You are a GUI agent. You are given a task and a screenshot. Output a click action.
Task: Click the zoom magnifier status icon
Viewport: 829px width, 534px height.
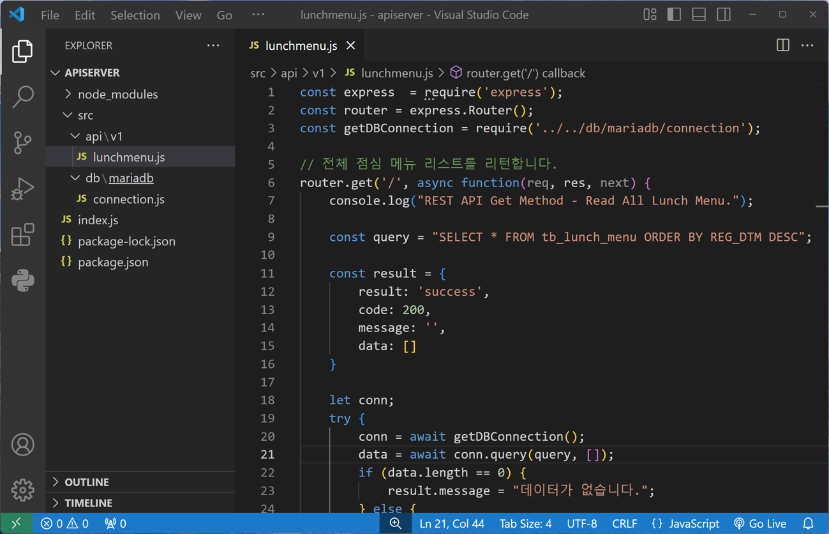click(396, 523)
